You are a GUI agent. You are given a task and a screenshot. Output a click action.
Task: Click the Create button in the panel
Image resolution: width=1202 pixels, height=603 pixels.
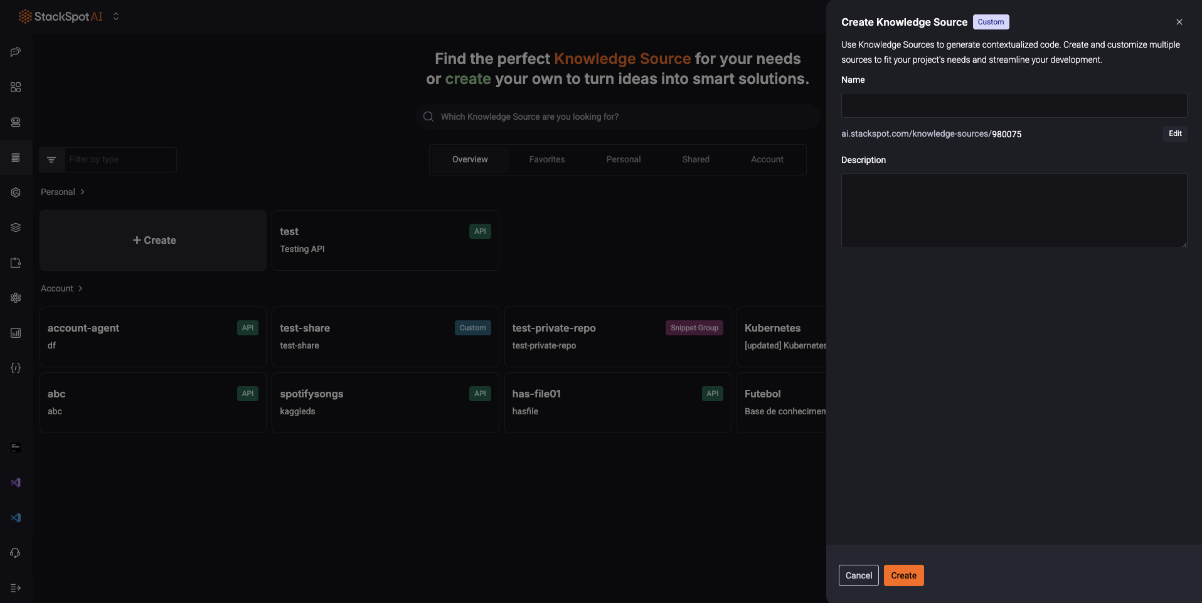point(903,575)
